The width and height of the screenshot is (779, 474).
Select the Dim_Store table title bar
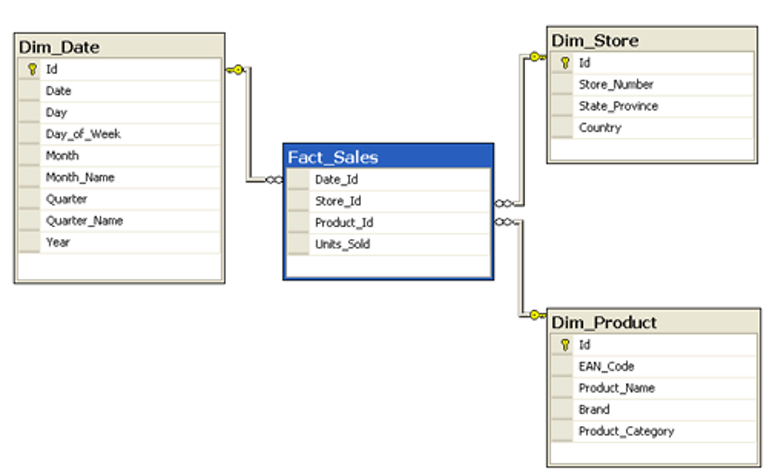point(652,40)
